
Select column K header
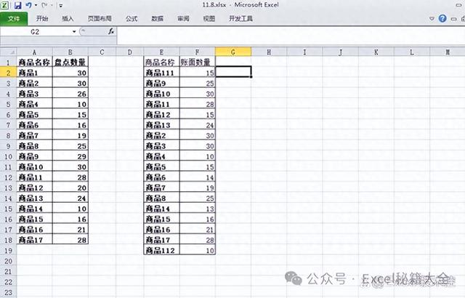(x=376, y=52)
